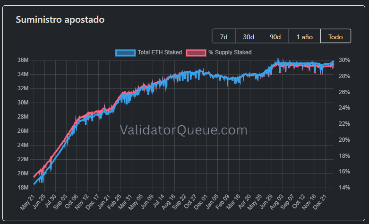The height and width of the screenshot is (224, 369).
Task: Click the 30% right axis label
Action: pyautogui.click(x=344, y=60)
